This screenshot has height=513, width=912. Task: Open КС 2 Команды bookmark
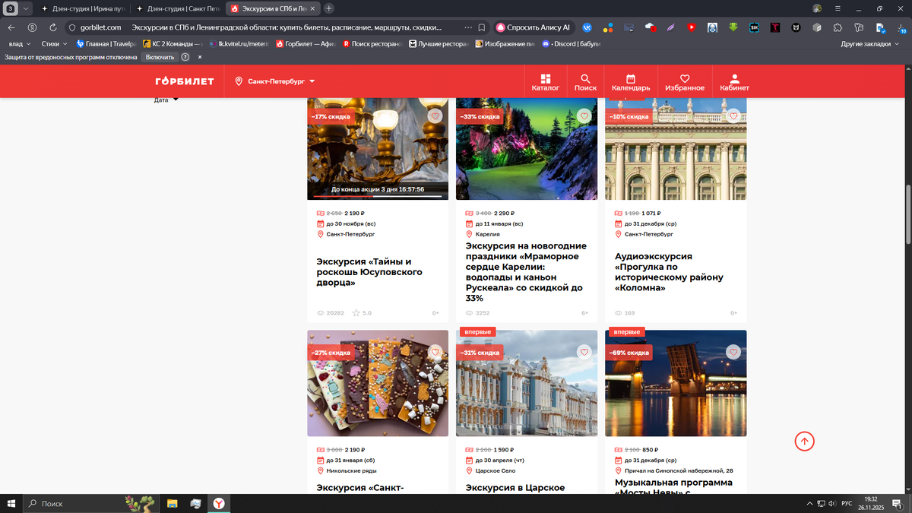click(171, 44)
